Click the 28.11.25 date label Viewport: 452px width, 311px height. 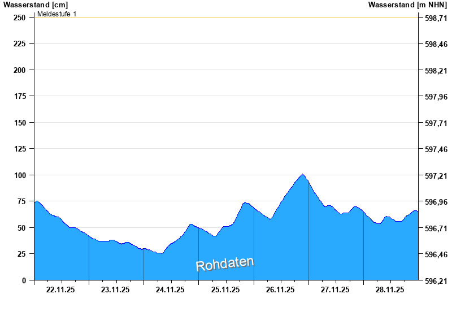(x=390, y=290)
